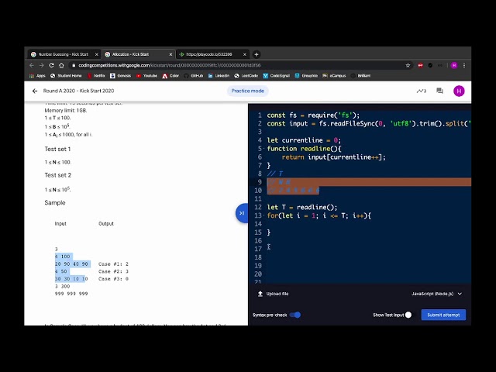This screenshot has height=372, width=496.
Task: Click line number 17 in the editor gutter
Action: point(258,249)
